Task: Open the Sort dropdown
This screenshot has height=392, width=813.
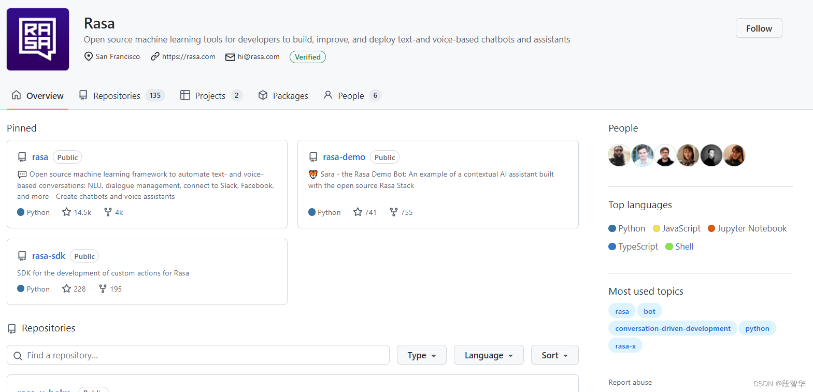Action: coord(554,355)
